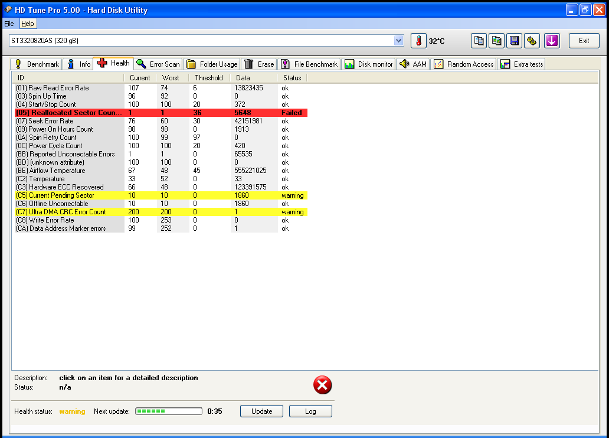
Task: Select the Offline Uncorrectable row
Action: pos(161,204)
